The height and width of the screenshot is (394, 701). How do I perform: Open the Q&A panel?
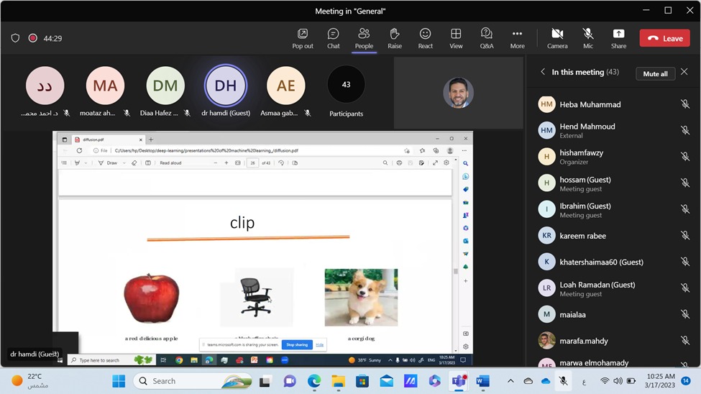[x=487, y=38]
